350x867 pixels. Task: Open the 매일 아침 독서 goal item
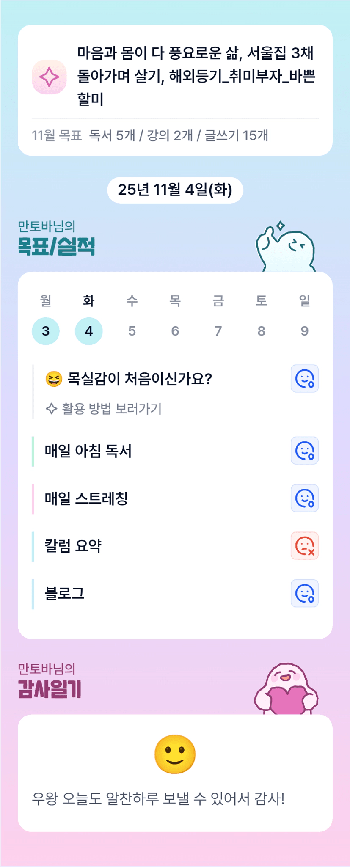tap(88, 451)
